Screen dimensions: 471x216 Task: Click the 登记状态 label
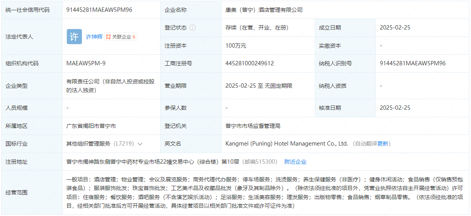click(x=175, y=28)
